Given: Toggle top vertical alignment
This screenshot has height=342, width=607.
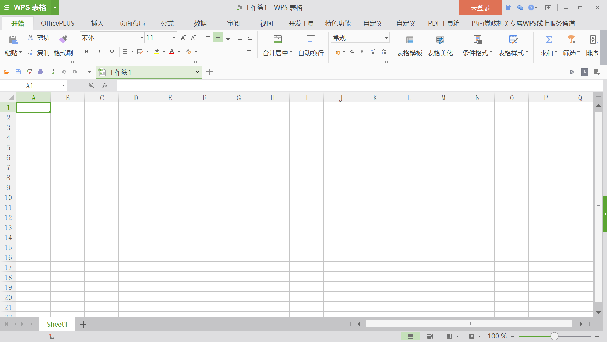Looking at the screenshot, I should pyautogui.click(x=208, y=37).
